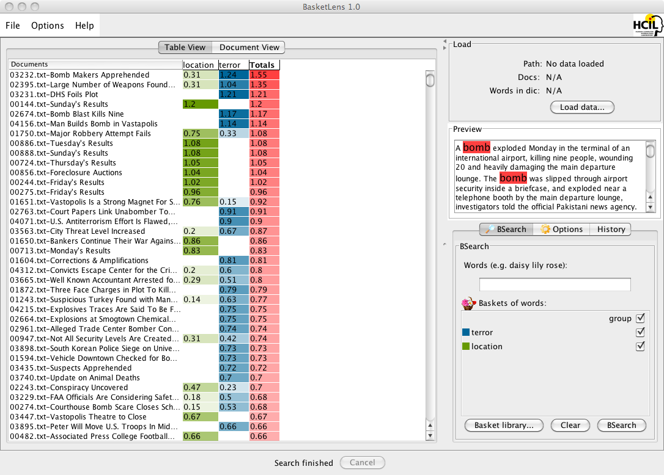The image size is (664, 475).
Task: Sort by the location column header
Action: [200, 65]
